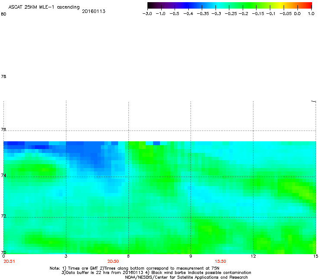
Task: Click the latitude axis label '72'
Action: point(3,216)
